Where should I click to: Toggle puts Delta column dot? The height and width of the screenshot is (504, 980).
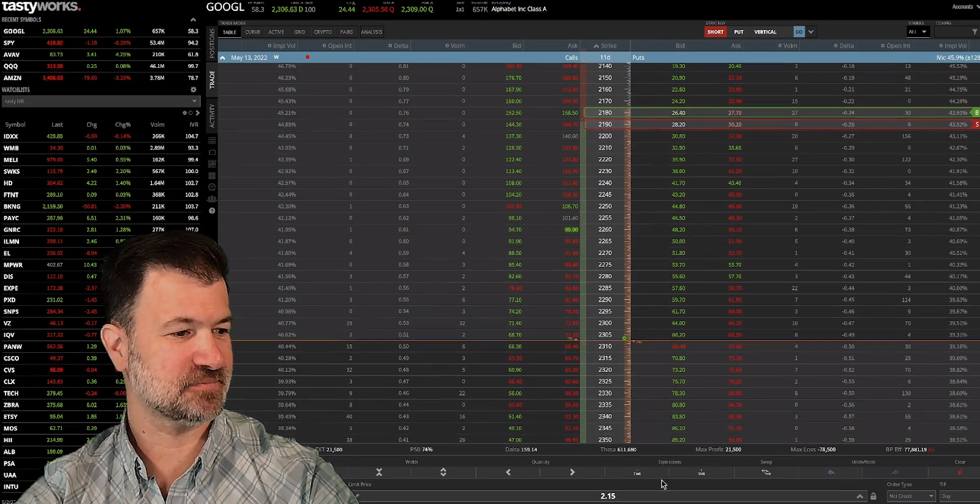[836, 46]
